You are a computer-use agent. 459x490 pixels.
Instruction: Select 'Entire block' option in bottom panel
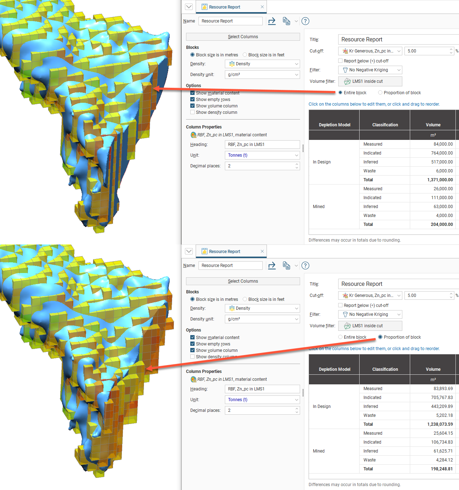[340, 337]
